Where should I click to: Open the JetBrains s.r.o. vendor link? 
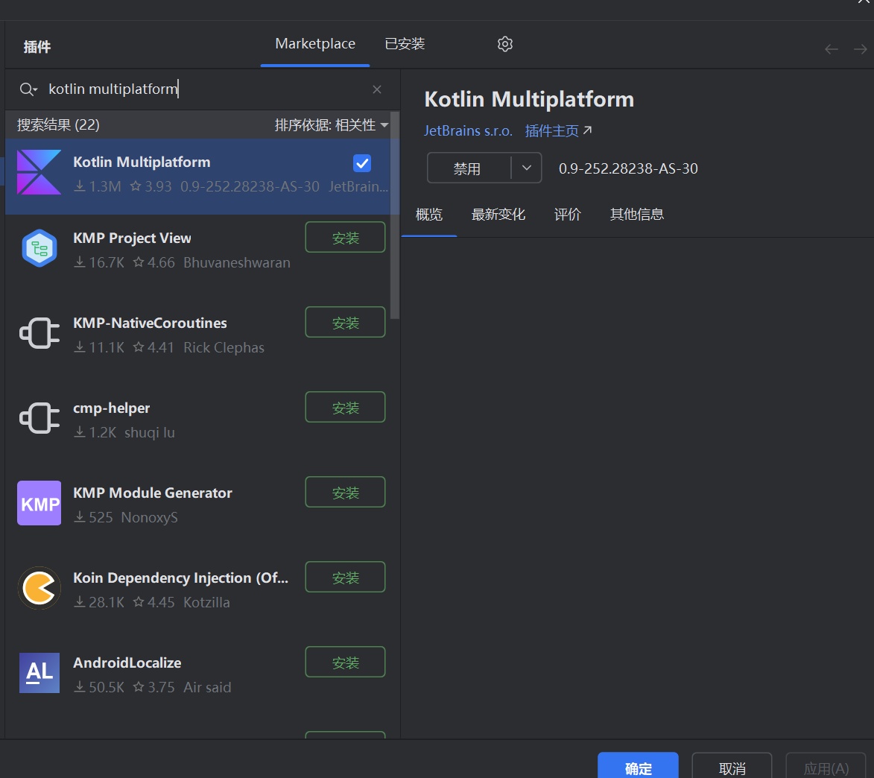tap(468, 131)
